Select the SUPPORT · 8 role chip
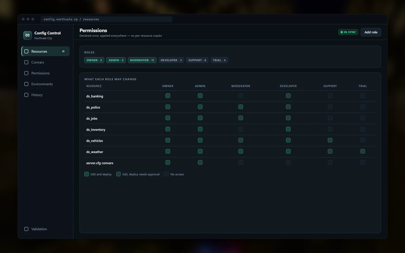This screenshot has width=405, height=253. pos(197,60)
